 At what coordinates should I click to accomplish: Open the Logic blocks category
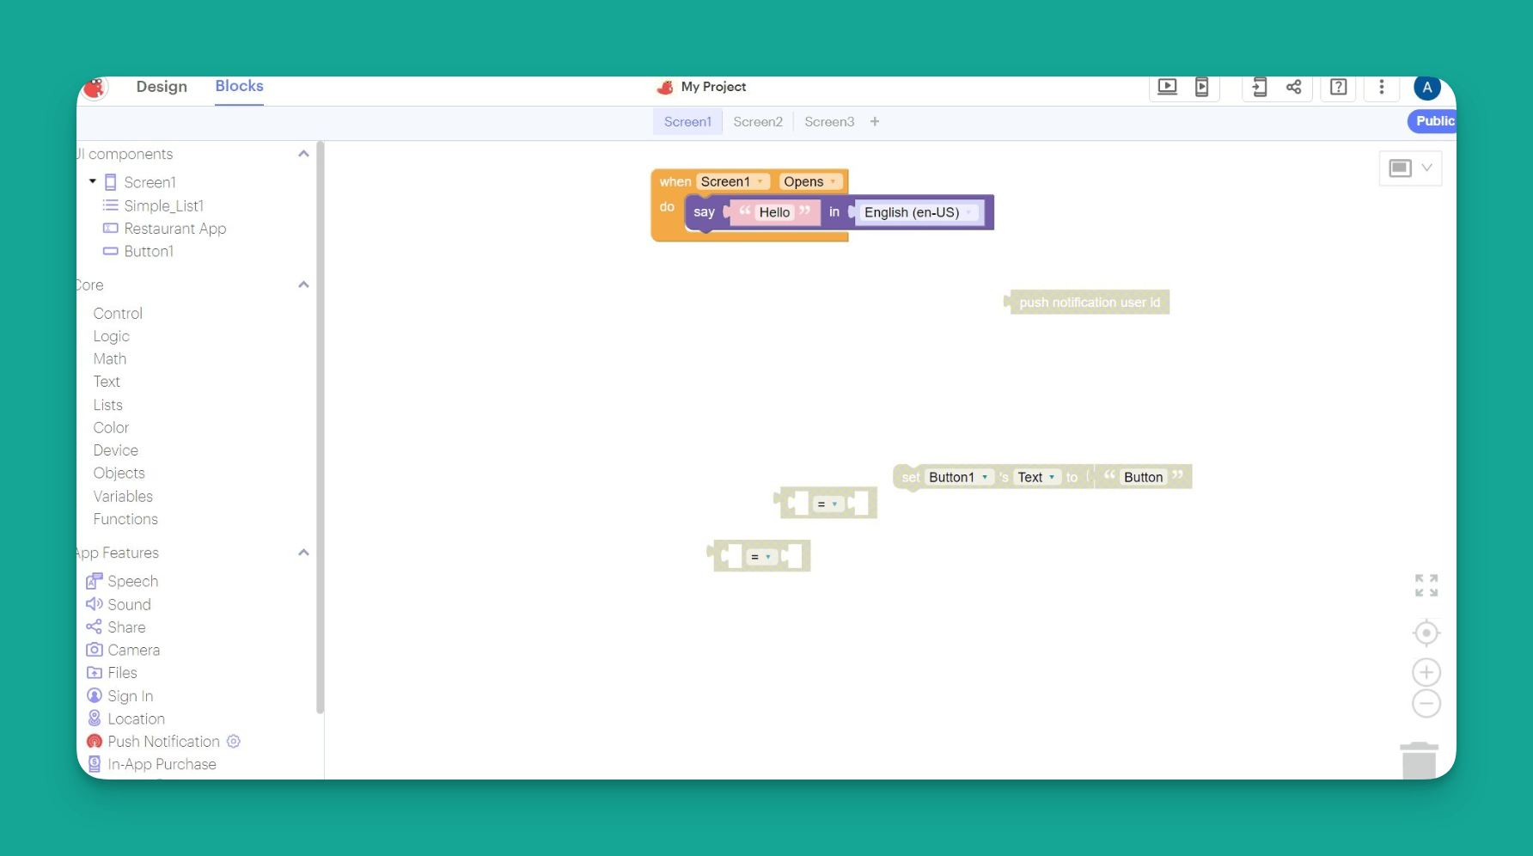point(112,336)
